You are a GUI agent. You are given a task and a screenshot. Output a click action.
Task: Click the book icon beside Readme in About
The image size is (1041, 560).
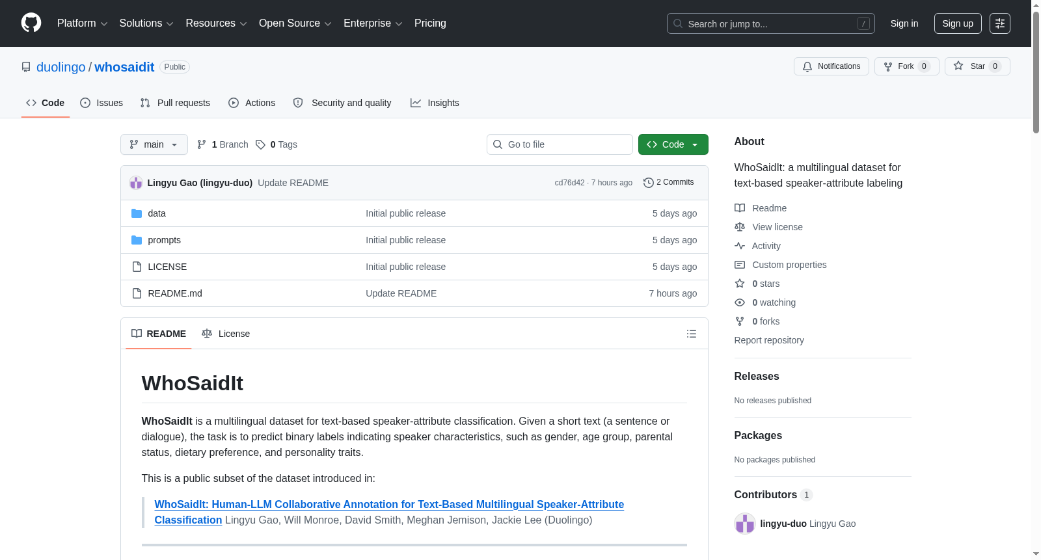740,208
